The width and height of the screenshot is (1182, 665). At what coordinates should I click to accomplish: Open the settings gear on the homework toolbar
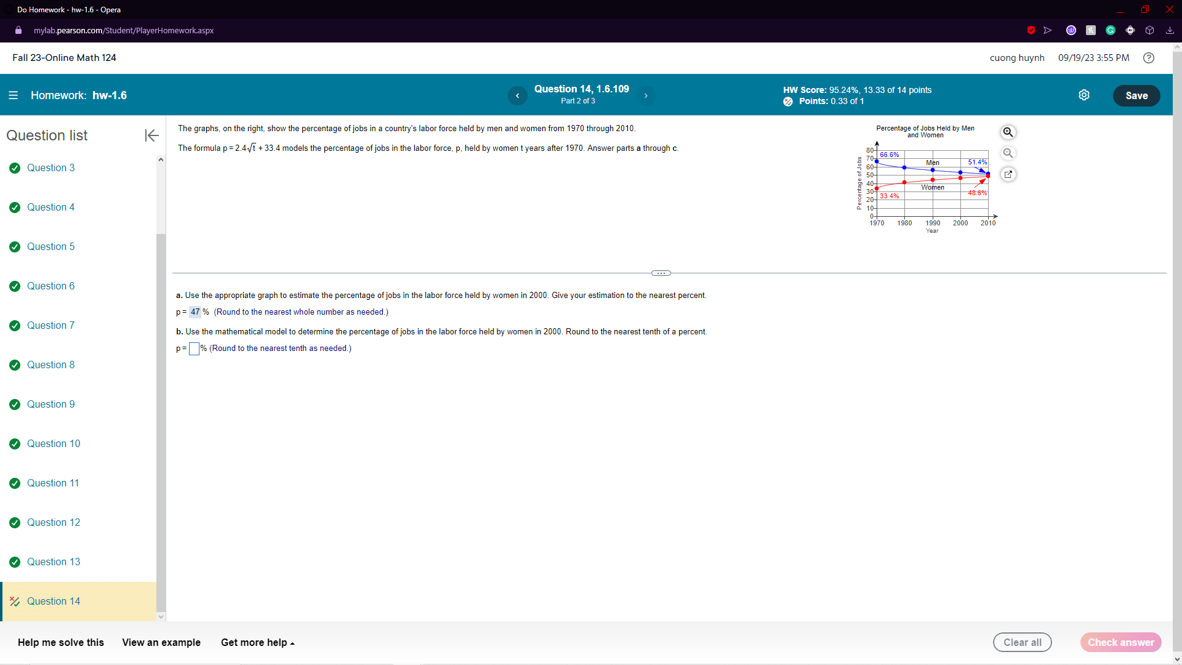pyautogui.click(x=1084, y=95)
